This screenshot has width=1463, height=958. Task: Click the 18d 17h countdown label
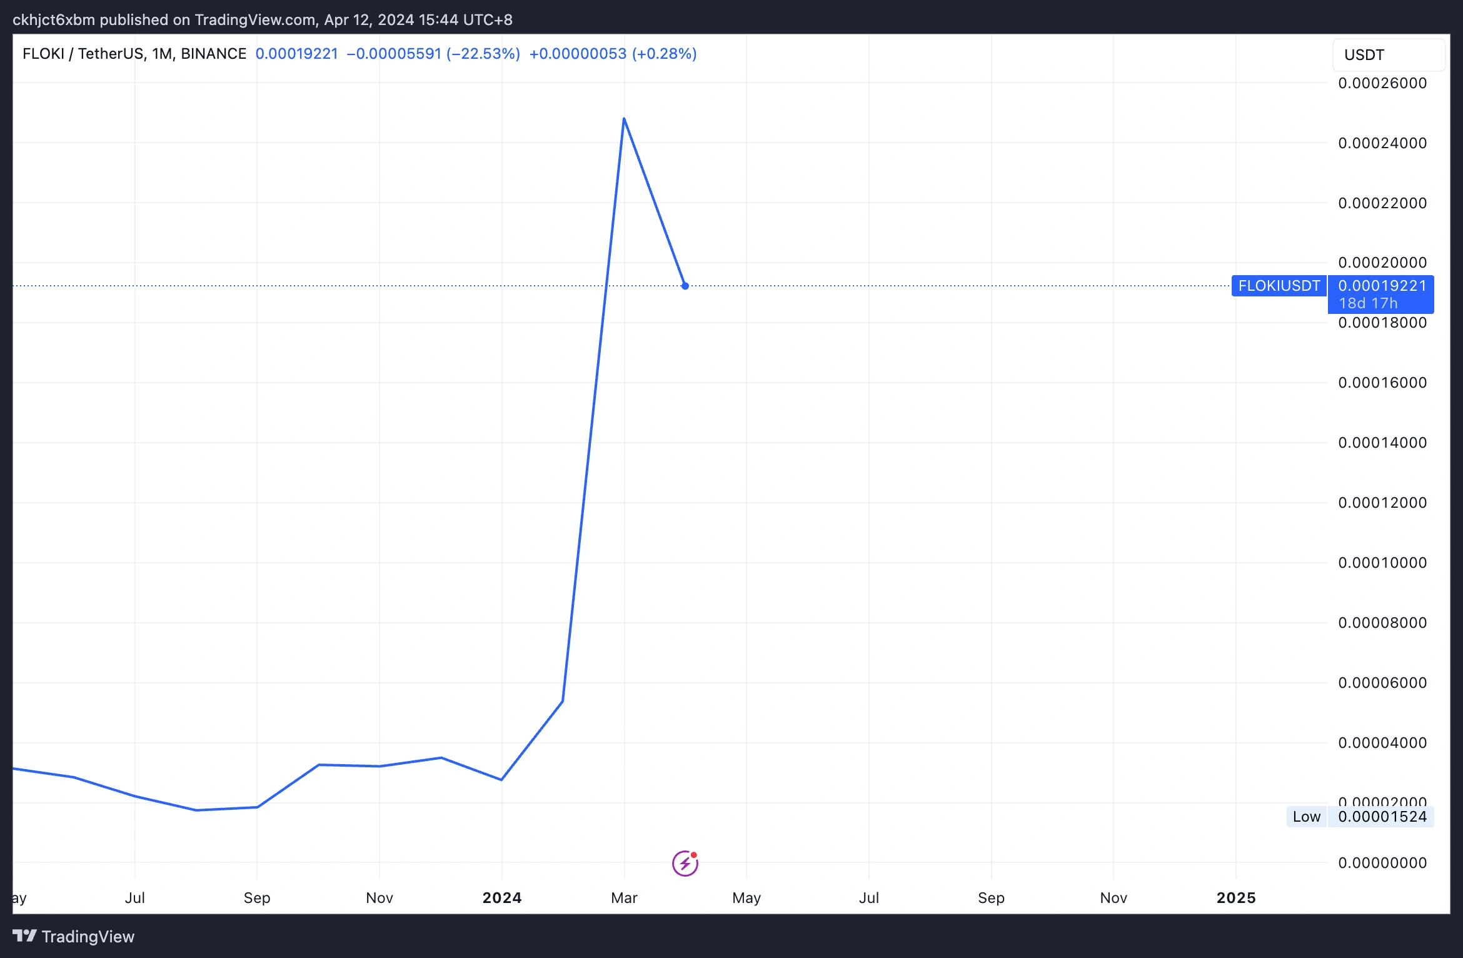(x=1368, y=303)
